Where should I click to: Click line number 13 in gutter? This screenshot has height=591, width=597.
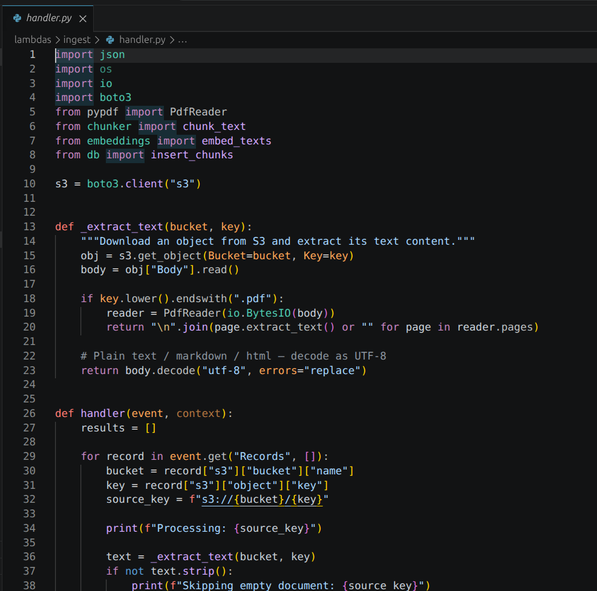click(x=29, y=227)
